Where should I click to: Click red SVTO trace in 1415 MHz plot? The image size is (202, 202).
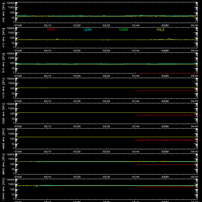click(x=166, y=91)
